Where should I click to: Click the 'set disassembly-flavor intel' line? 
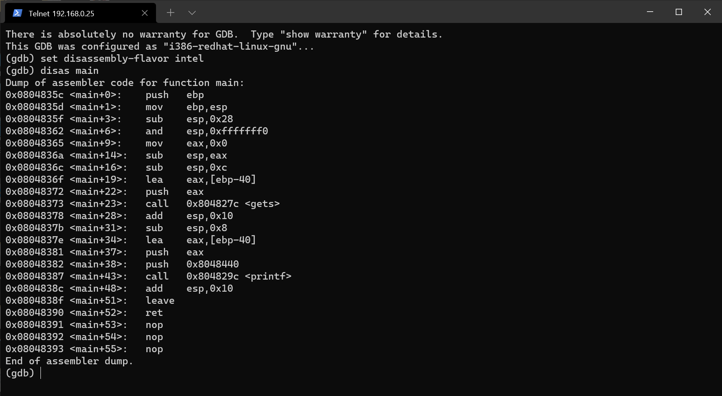pyautogui.click(x=105, y=58)
